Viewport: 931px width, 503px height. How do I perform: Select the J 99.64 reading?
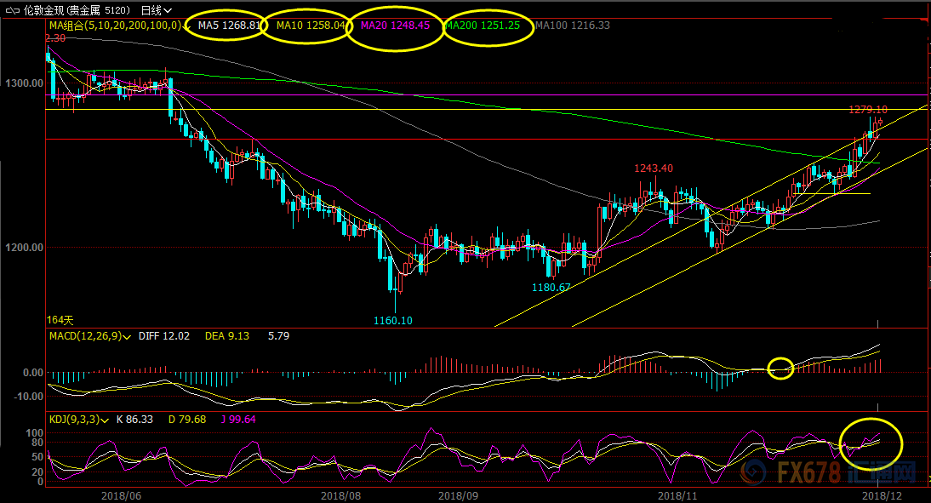(x=238, y=420)
